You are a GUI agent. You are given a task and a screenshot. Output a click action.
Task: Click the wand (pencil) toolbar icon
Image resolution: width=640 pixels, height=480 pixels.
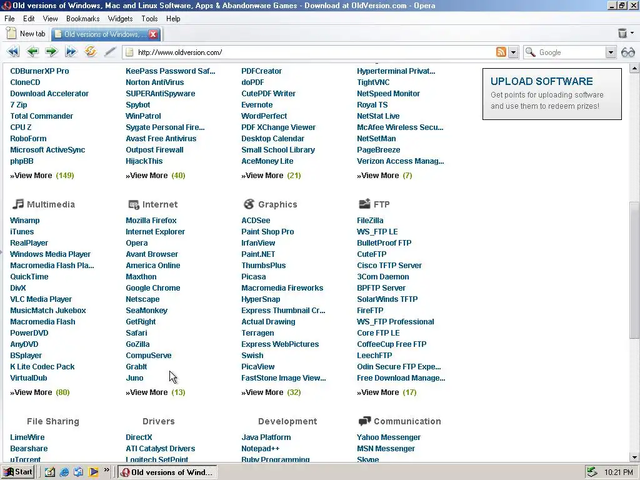pyautogui.click(x=110, y=52)
